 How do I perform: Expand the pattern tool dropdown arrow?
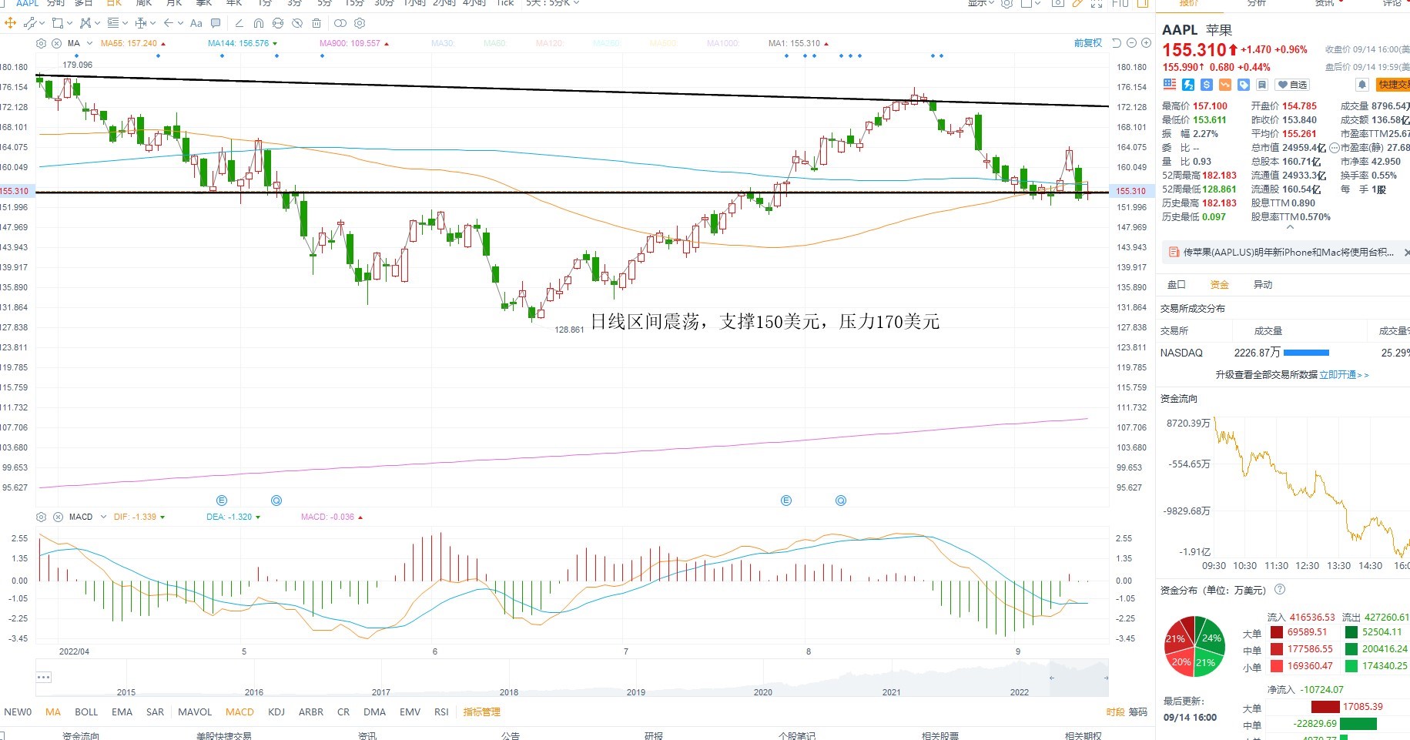(x=97, y=23)
